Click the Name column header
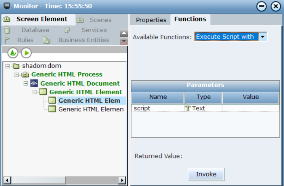The height and width of the screenshot is (186, 284). click(x=158, y=97)
